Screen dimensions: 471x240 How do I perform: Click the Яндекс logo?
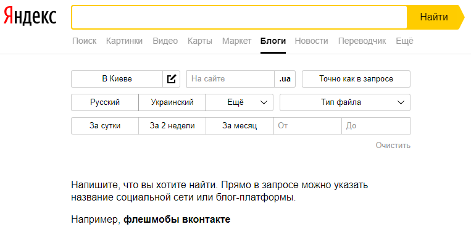(30, 17)
